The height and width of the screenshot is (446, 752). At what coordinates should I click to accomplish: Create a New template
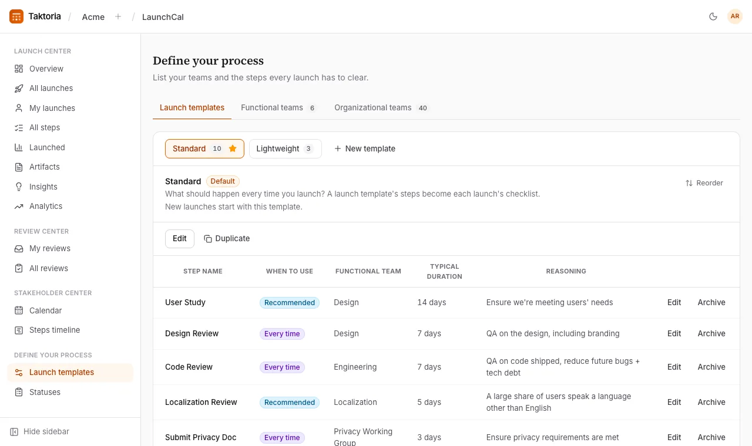(364, 148)
